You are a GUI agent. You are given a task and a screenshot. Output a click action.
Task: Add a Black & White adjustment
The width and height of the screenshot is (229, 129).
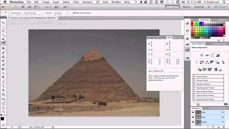[212, 62]
